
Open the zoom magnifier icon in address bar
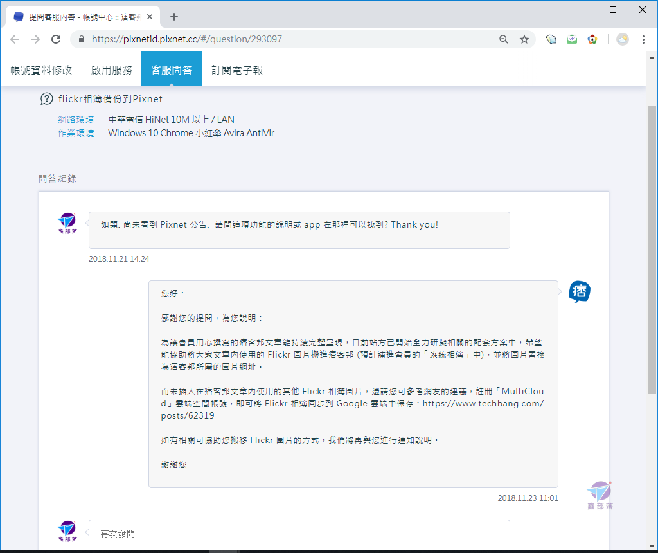504,39
